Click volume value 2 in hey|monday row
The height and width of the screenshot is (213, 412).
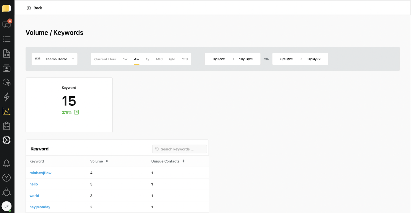(x=91, y=207)
